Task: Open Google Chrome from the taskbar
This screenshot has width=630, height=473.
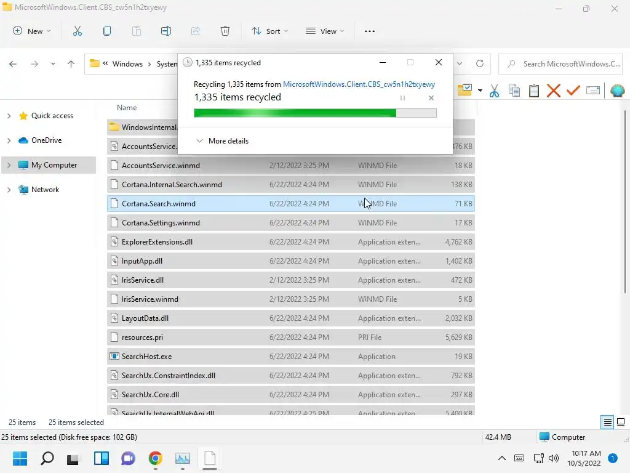Action: click(156, 458)
